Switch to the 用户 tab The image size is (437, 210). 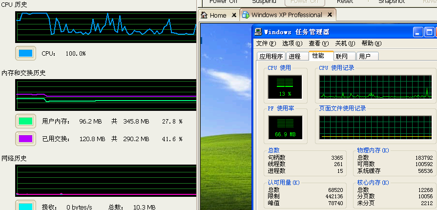click(367, 56)
